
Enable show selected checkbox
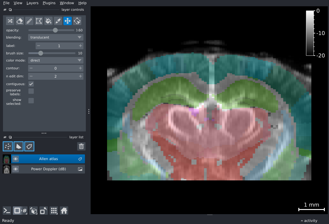31,101
